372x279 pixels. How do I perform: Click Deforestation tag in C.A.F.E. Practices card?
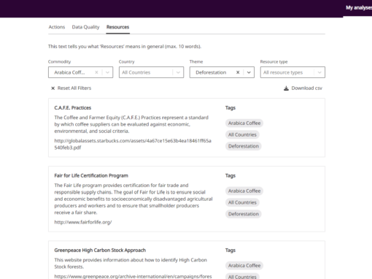click(244, 146)
